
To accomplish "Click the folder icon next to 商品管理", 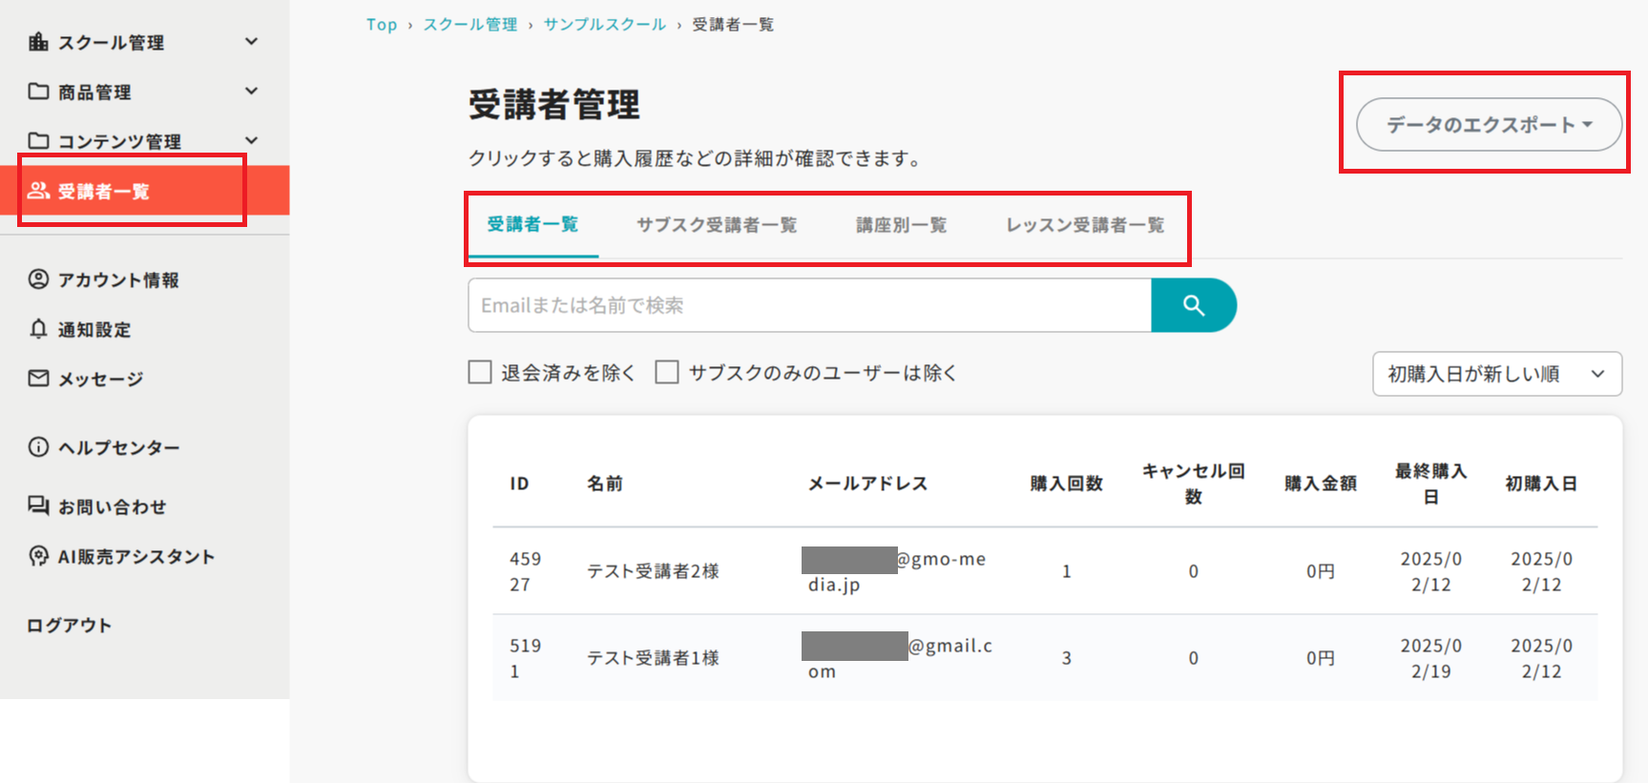I will [x=38, y=92].
